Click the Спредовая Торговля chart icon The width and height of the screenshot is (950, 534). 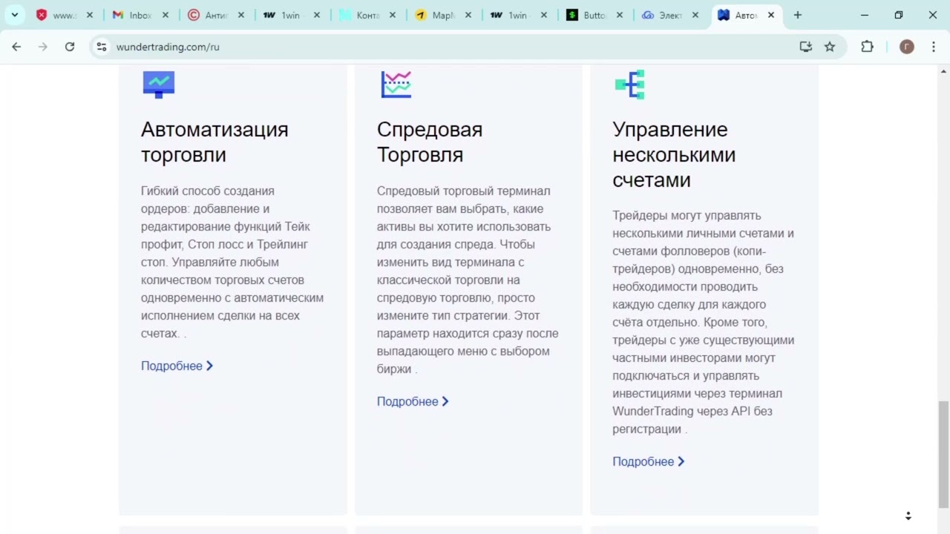pos(396,85)
